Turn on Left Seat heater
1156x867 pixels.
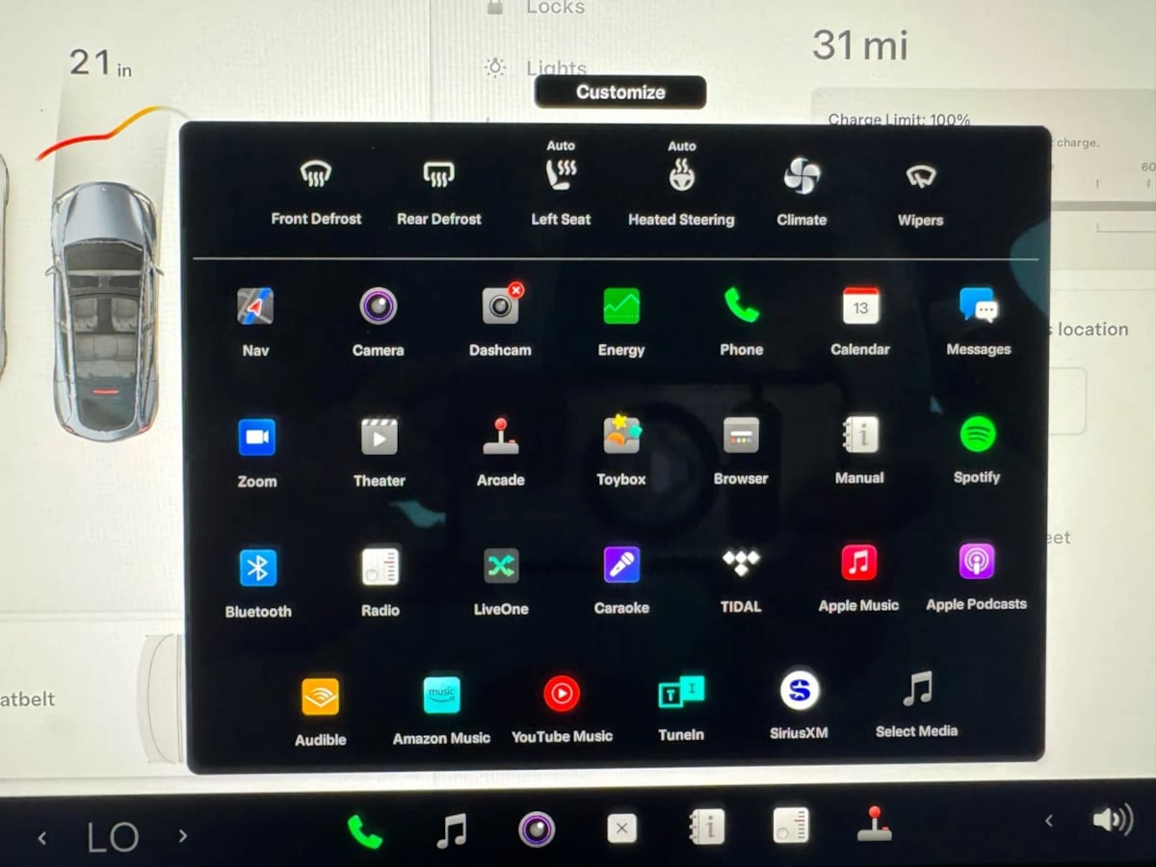coord(561,177)
